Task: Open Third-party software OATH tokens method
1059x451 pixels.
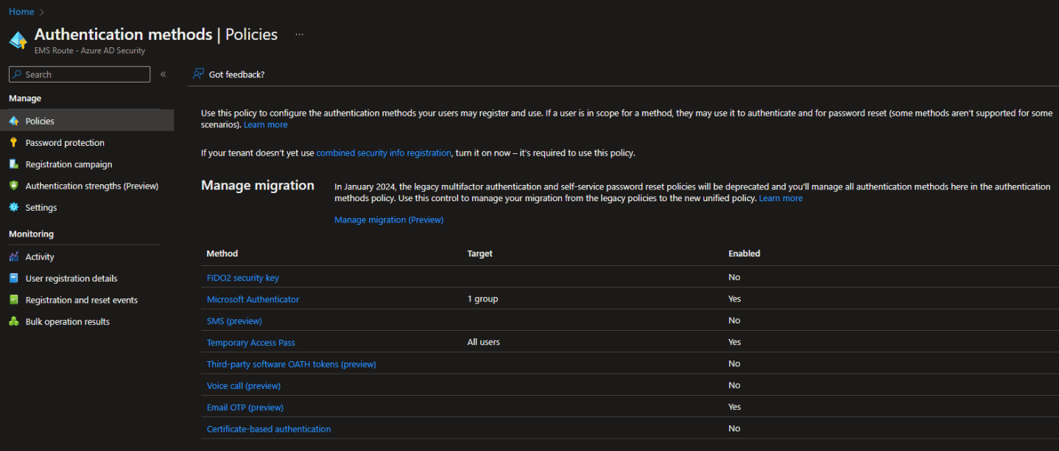Action: (x=292, y=364)
